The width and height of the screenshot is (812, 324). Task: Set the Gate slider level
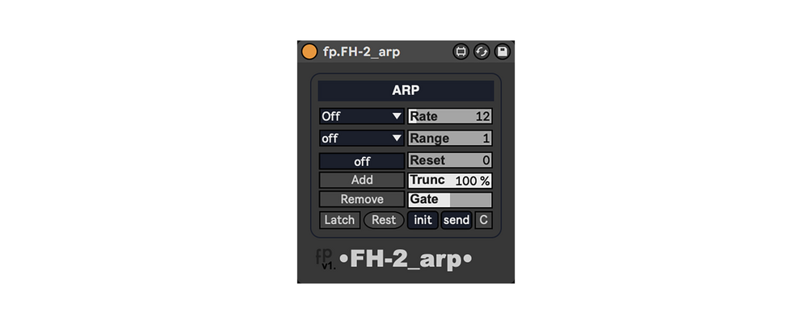(450, 199)
